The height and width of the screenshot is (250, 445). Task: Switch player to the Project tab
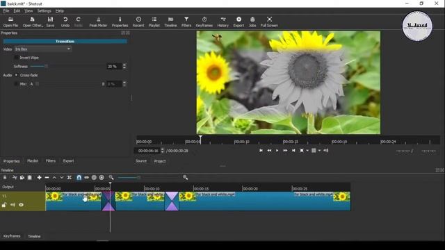159,161
